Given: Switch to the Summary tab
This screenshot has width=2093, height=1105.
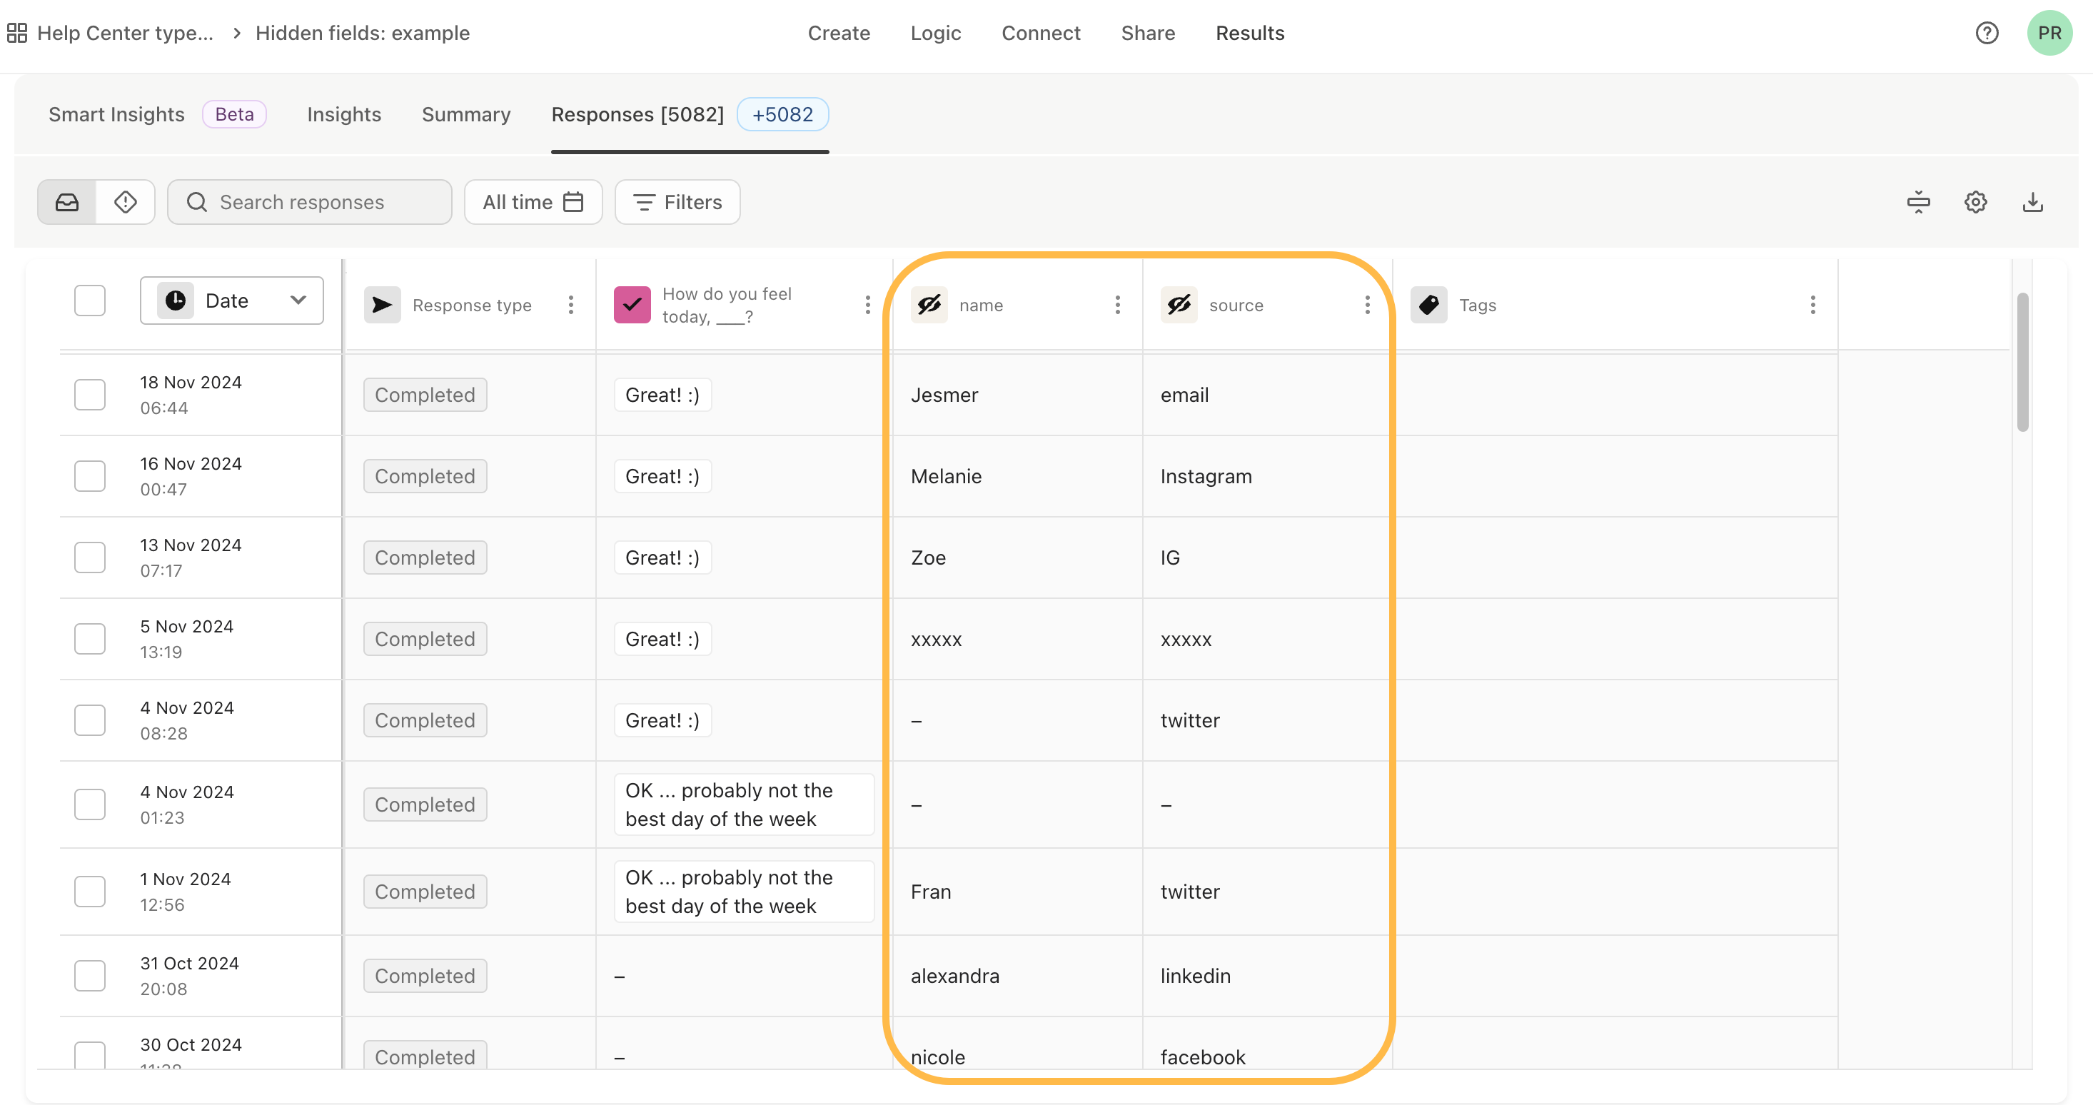Looking at the screenshot, I should click(x=465, y=114).
